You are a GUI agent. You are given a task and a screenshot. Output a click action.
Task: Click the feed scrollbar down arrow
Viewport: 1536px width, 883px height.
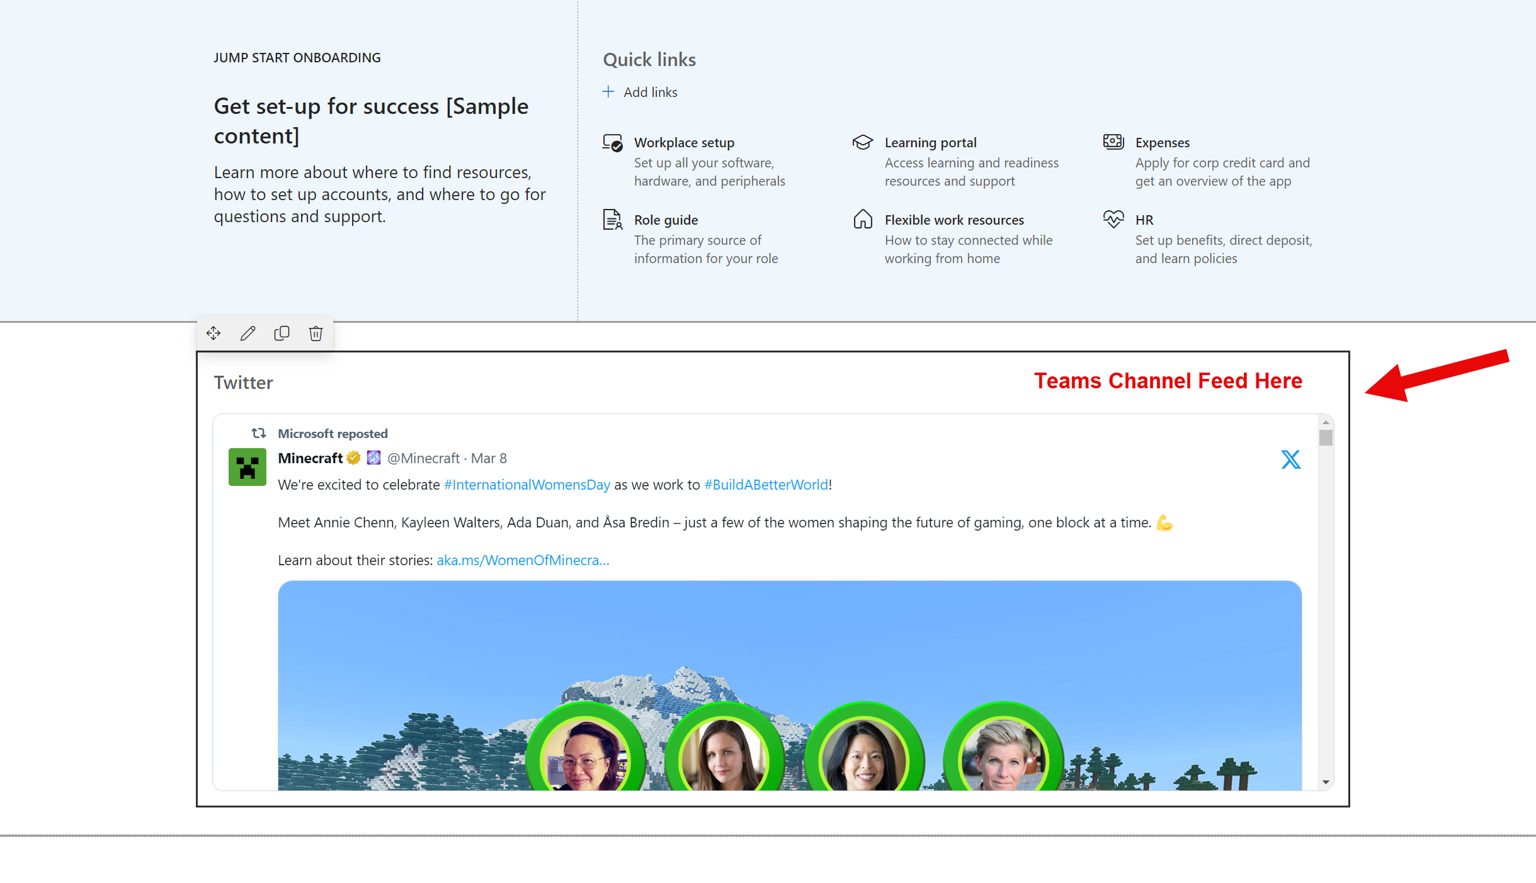1326,782
